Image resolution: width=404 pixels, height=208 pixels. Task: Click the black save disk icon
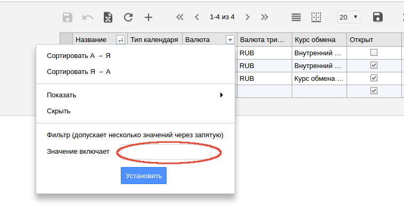[x=378, y=17]
